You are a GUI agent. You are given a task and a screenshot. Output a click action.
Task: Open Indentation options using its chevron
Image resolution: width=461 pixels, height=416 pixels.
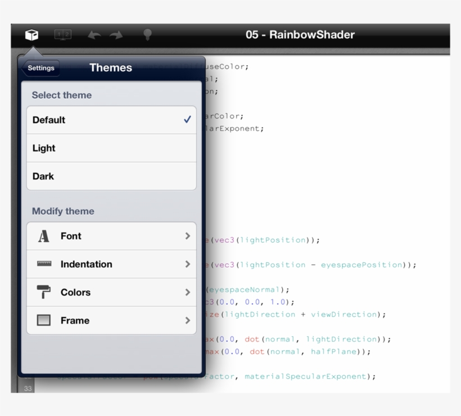(188, 264)
